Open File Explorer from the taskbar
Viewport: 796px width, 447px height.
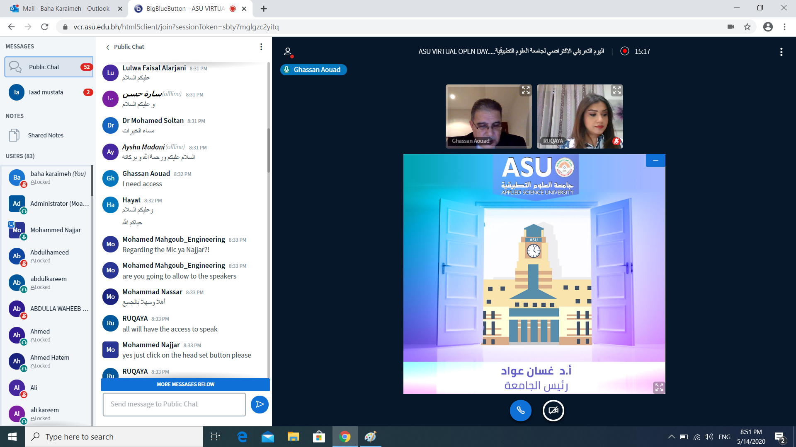point(294,437)
